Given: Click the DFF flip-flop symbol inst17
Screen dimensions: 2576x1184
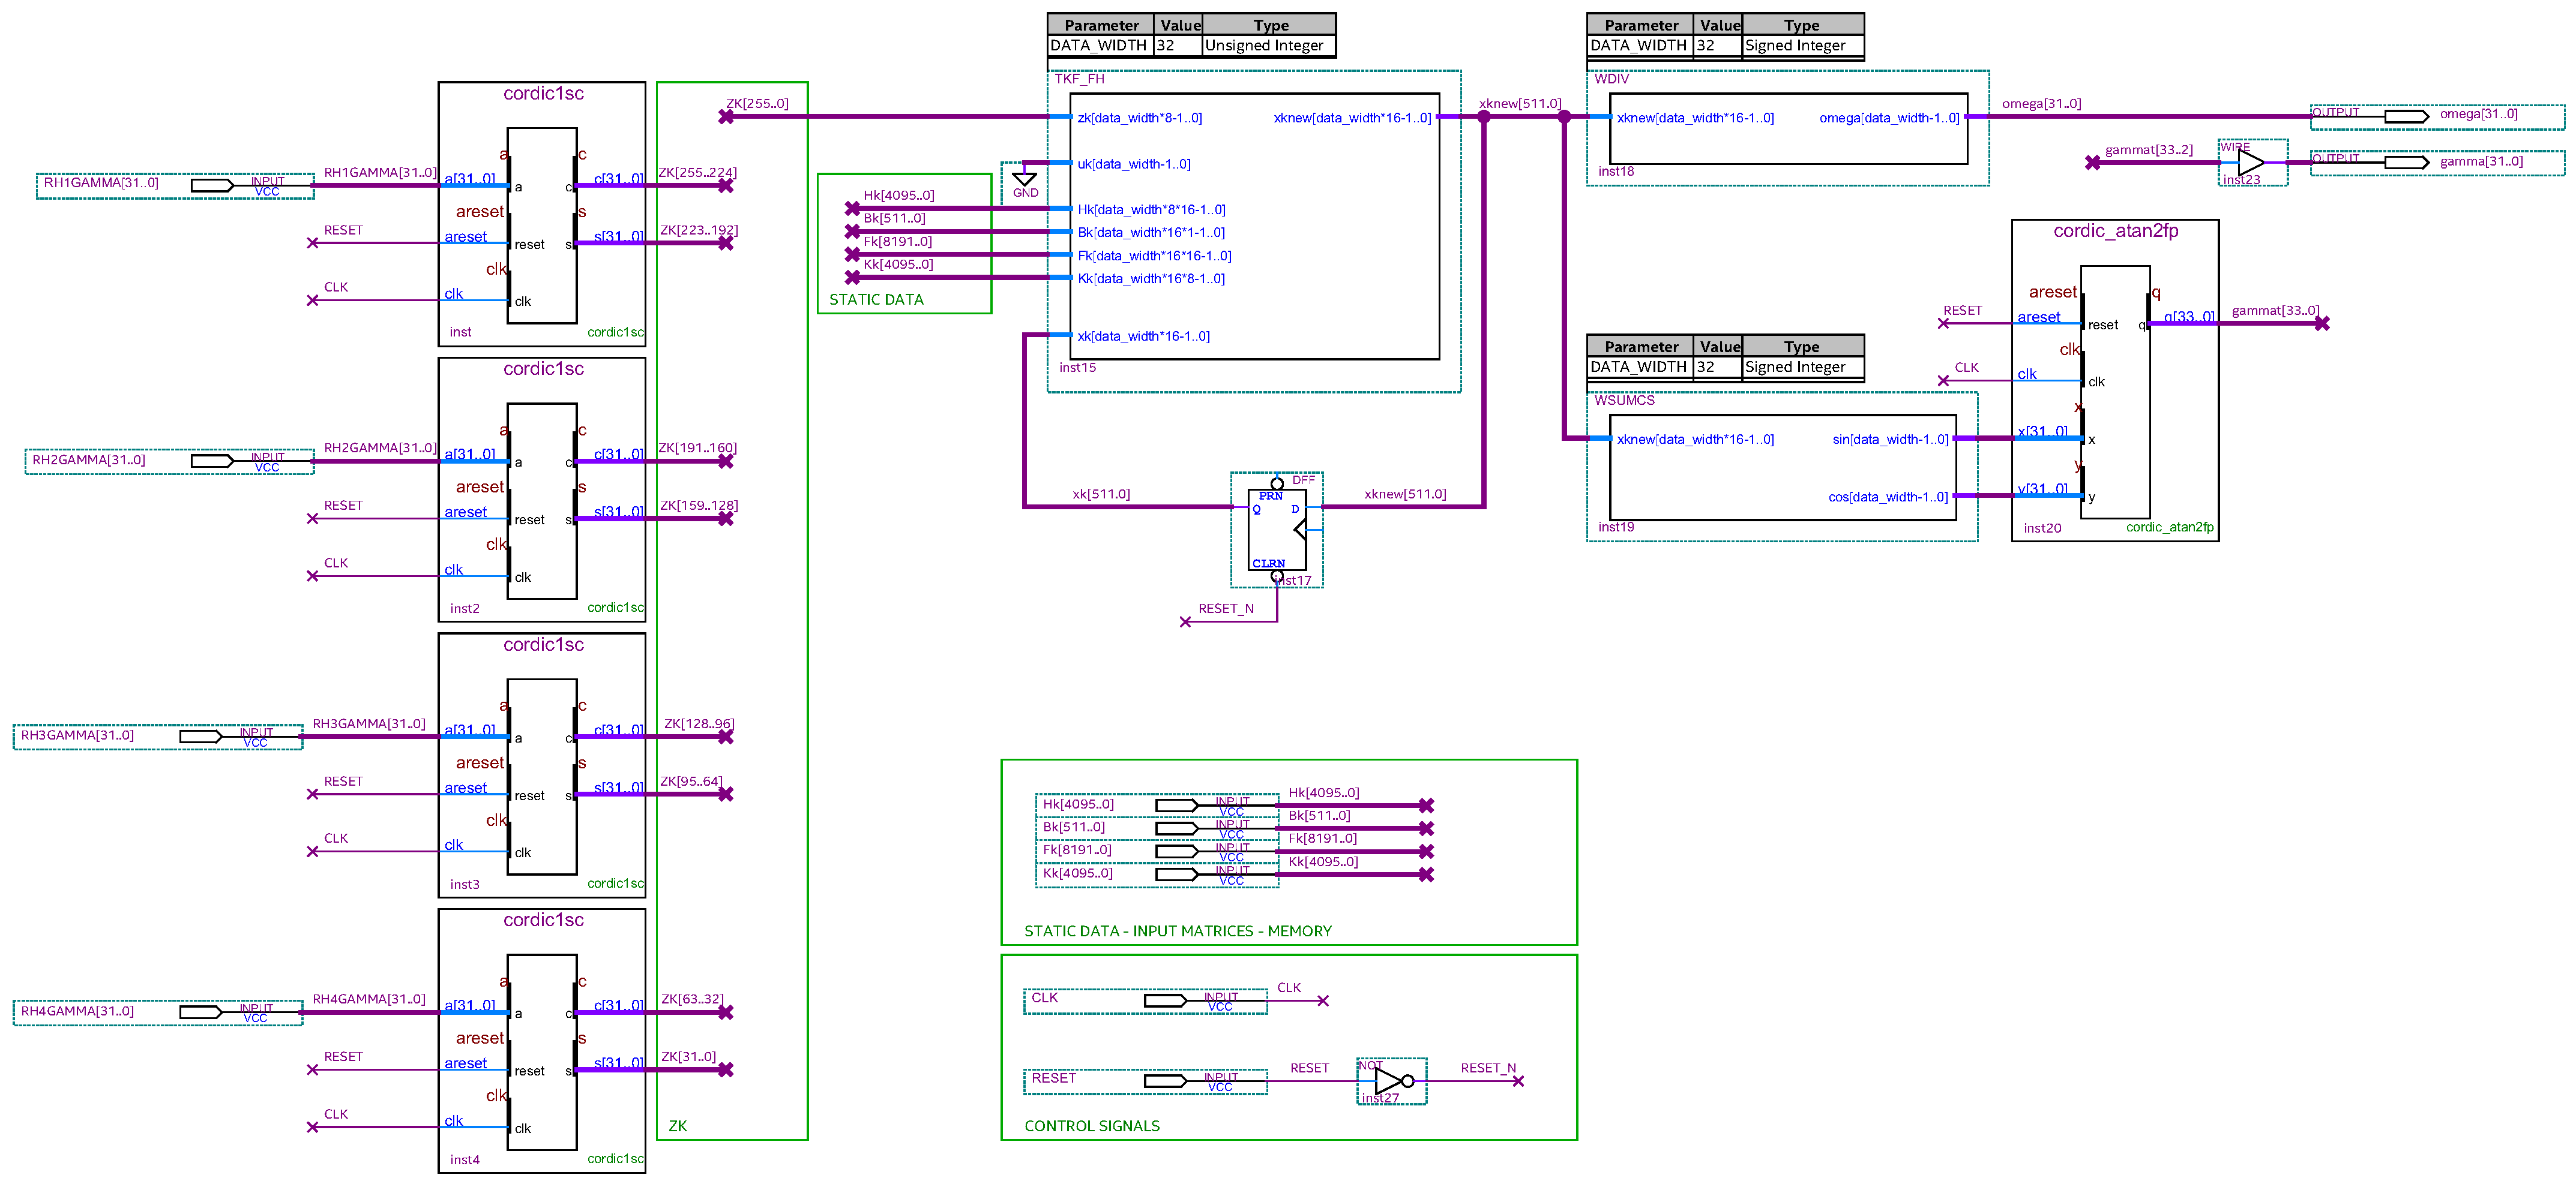Looking at the screenshot, I should [1277, 530].
